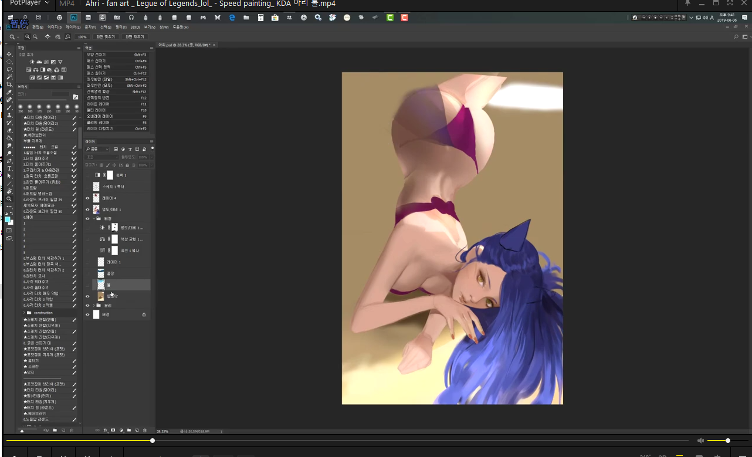Expand construction brush folder arrow
The height and width of the screenshot is (457, 752).
24,313
